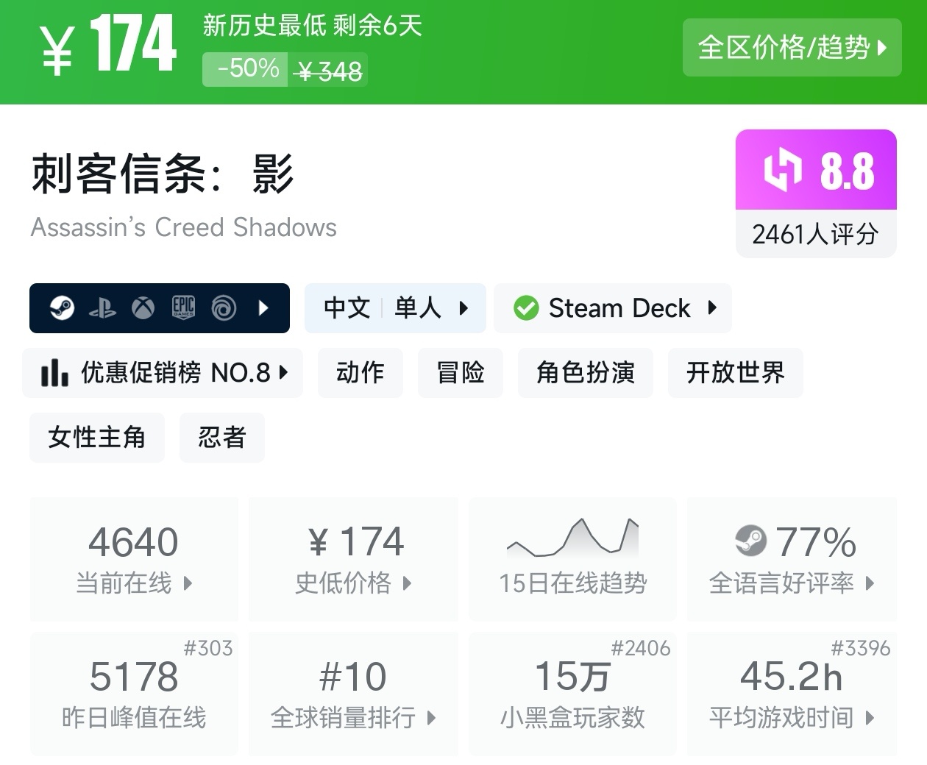The width and height of the screenshot is (927, 765).
Task: Click the Epic Games platform icon
Action: tap(183, 308)
